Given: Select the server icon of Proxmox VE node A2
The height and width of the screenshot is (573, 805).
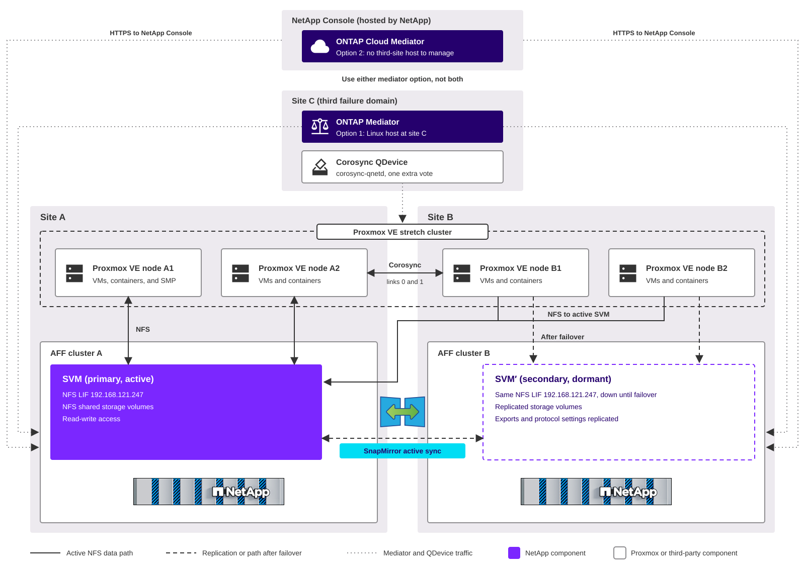Looking at the screenshot, I should (240, 273).
